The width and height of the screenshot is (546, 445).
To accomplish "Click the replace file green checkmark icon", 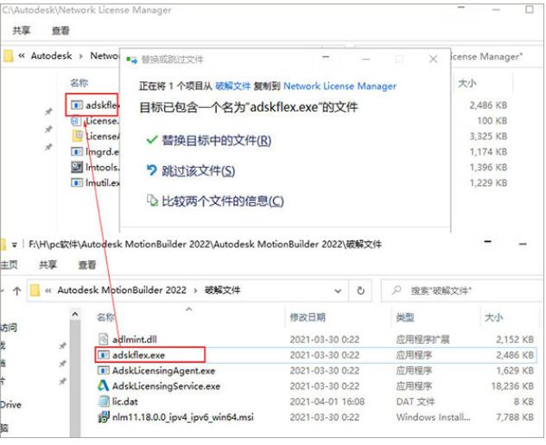I will (x=152, y=140).
